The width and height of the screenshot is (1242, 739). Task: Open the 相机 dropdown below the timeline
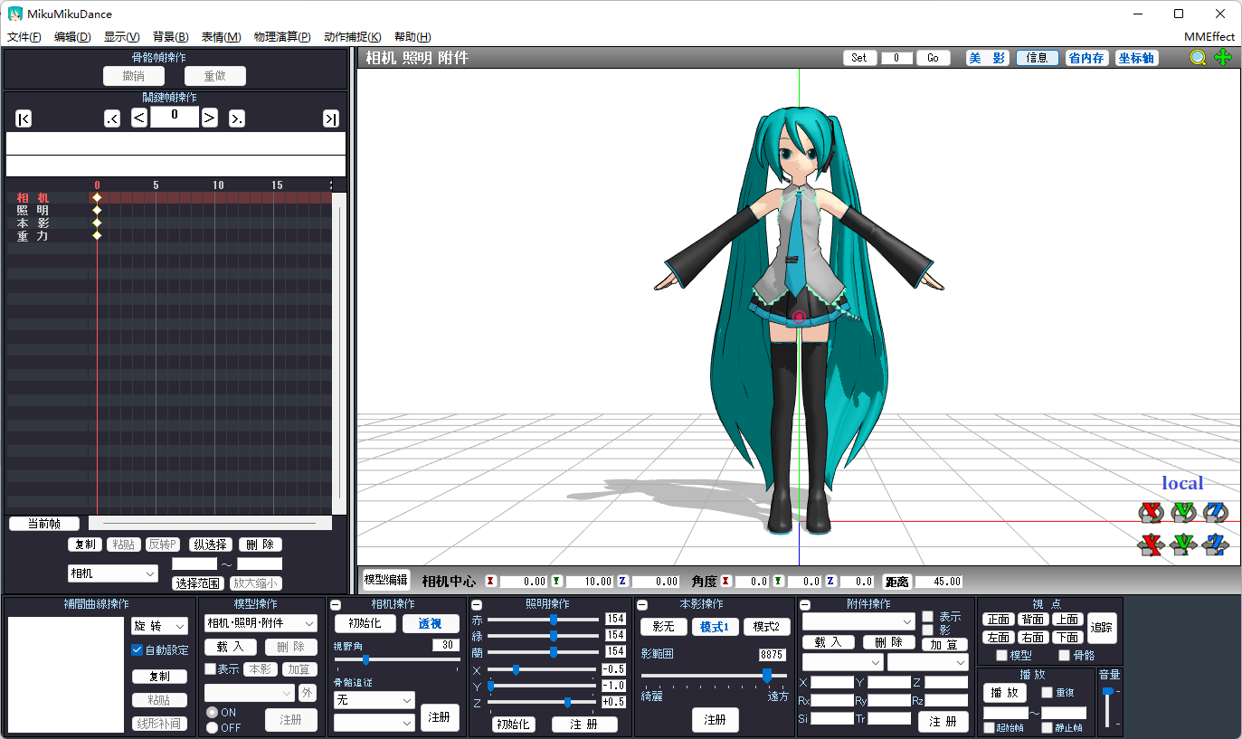click(113, 573)
